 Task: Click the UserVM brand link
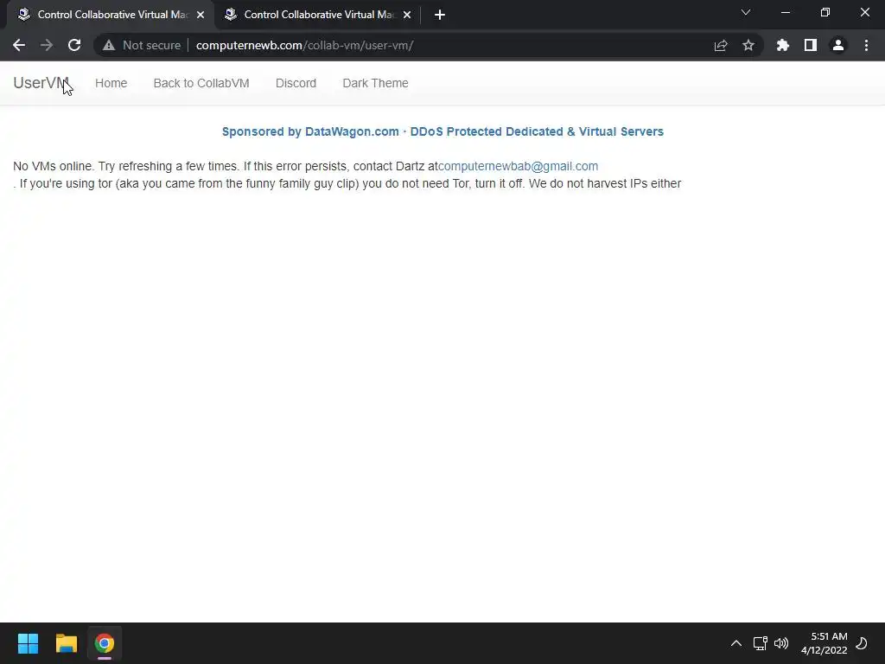pyautogui.click(x=41, y=83)
